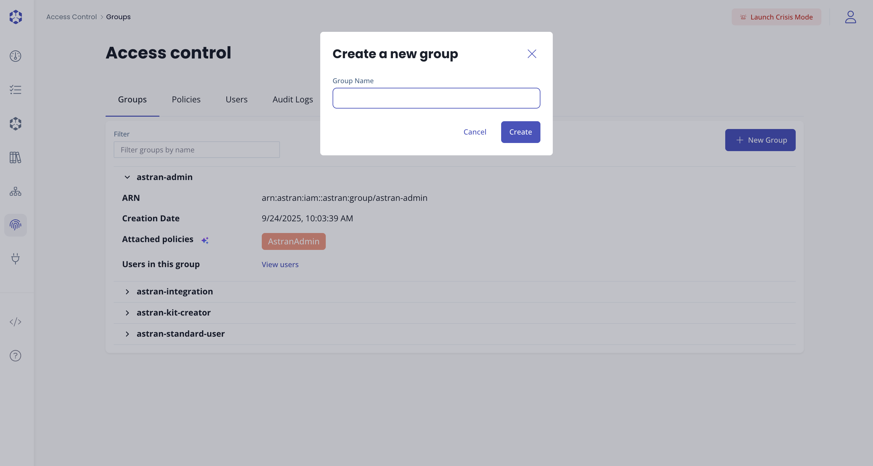Select the task checklist icon in sidebar
Screen dimensions: 873x466
click(15, 90)
